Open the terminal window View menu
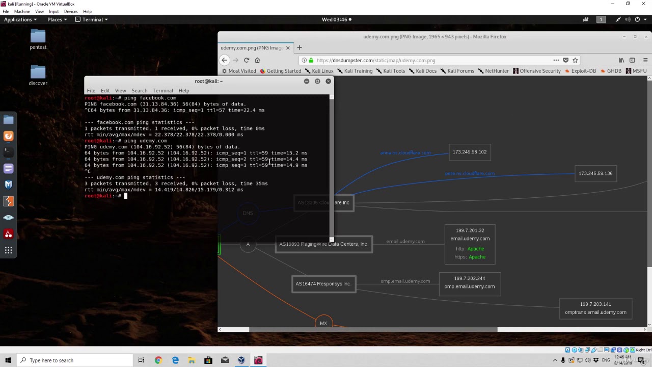This screenshot has width=652, height=367. (x=120, y=91)
